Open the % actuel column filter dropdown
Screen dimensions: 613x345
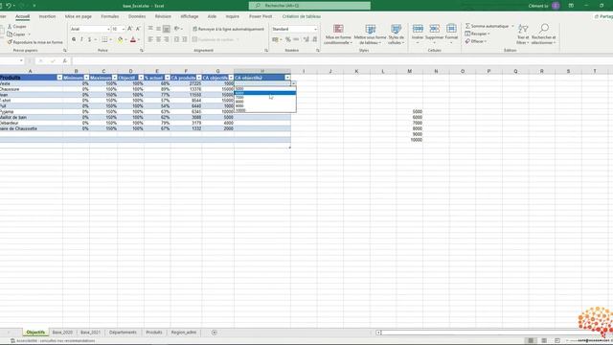pyautogui.click(x=168, y=78)
